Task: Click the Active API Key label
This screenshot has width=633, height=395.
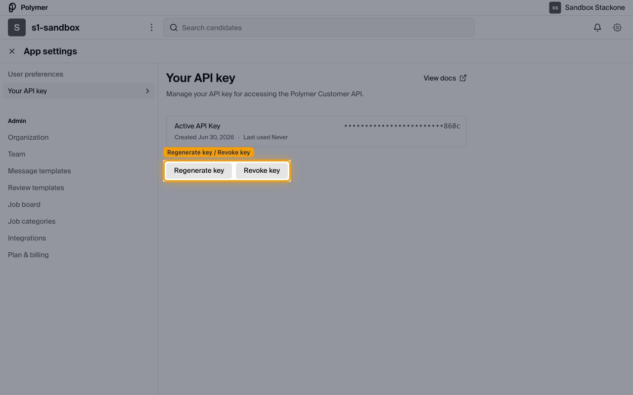Action: pos(197,126)
